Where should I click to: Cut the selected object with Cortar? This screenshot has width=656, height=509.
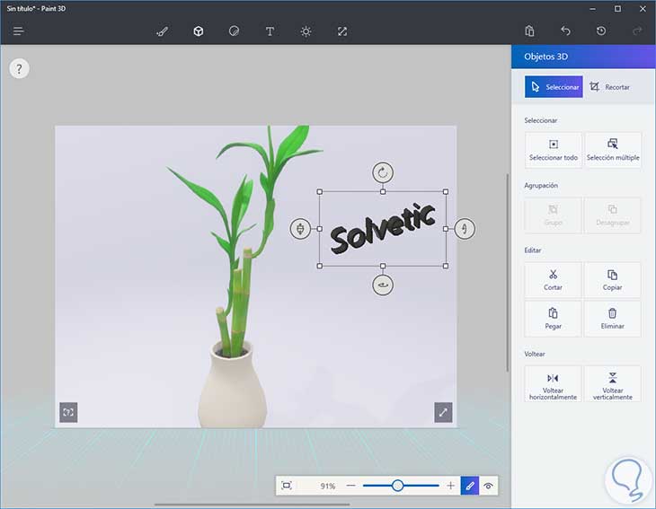click(553, 280)
